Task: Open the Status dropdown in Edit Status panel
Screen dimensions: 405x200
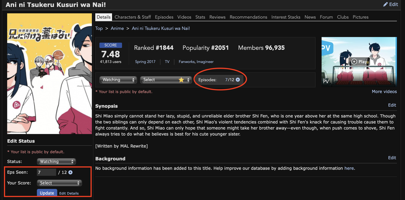Action: coord(56,161)
